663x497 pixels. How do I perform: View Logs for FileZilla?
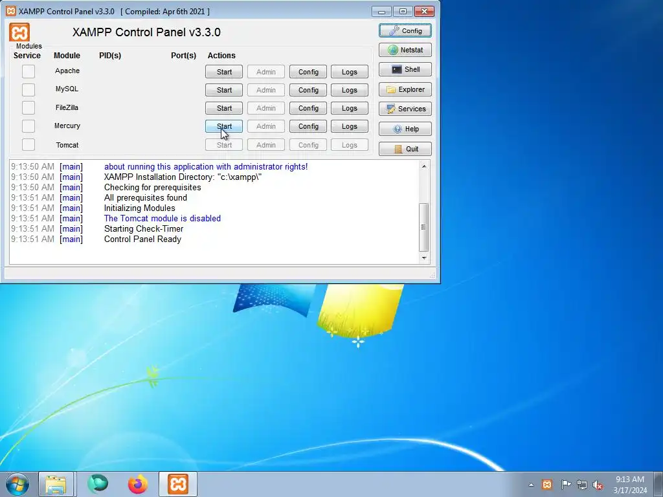coord(349,108)
